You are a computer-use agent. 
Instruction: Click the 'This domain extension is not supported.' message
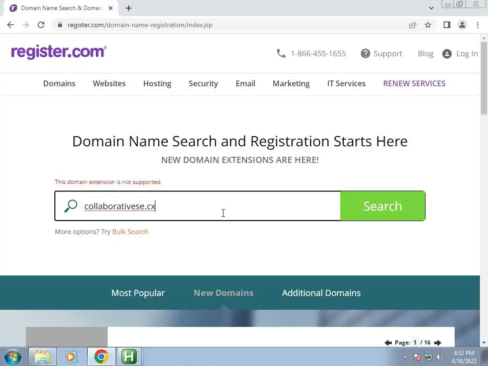pyautogui.click(x=108, y=182)
